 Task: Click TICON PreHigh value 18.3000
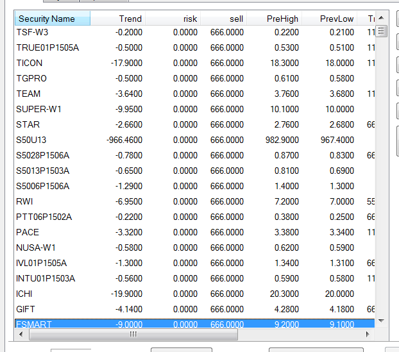[284, 63]
